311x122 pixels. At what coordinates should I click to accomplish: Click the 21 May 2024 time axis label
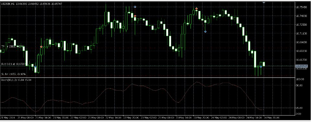7,118
